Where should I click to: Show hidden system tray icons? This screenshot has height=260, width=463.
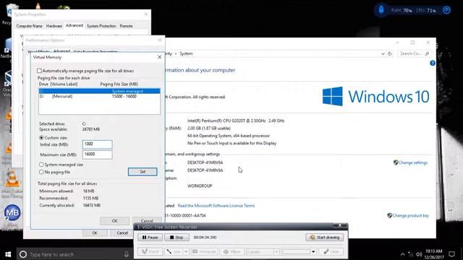click(x=402, y=254)
